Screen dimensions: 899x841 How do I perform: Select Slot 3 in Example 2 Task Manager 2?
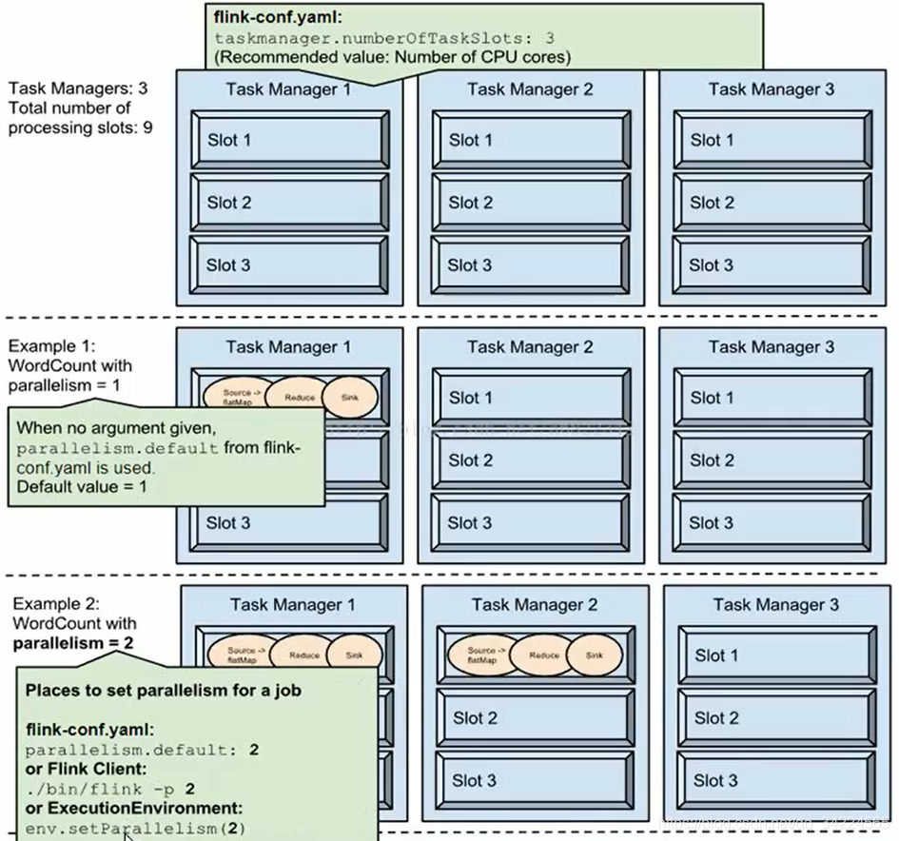[535, 780]
